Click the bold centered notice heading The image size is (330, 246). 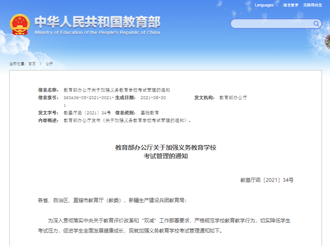(x=165, y=151)
